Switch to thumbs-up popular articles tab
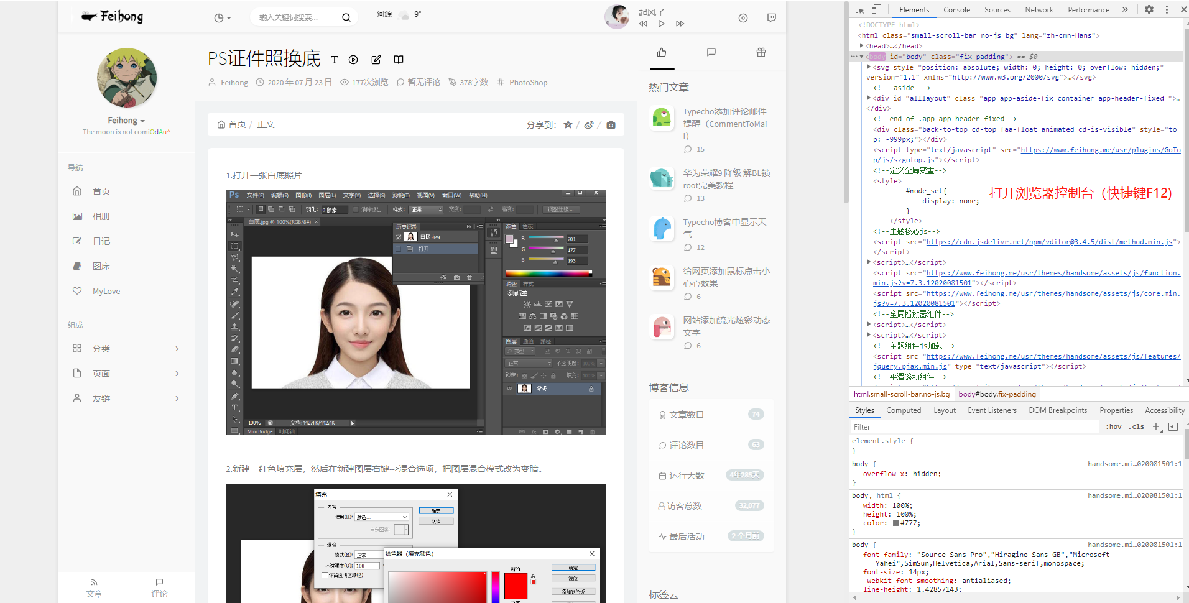This screenshot has width=1189, height=603. [662, 52]
